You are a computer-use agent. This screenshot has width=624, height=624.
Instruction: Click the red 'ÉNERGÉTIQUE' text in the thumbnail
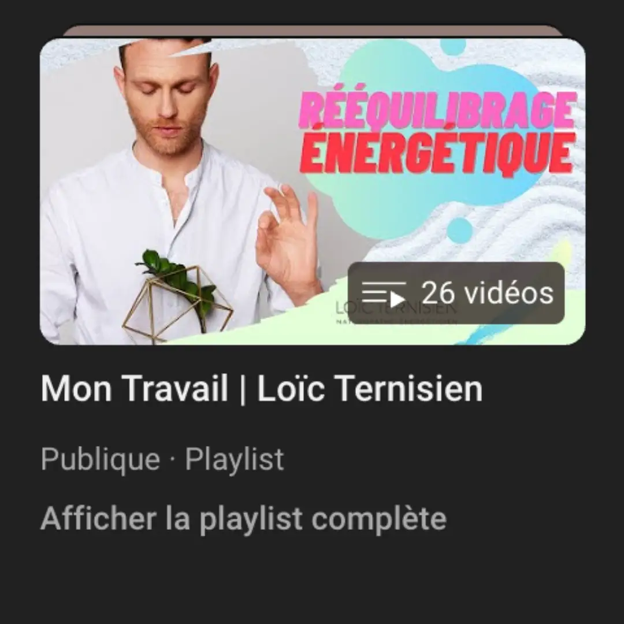[x=438, y=152]
